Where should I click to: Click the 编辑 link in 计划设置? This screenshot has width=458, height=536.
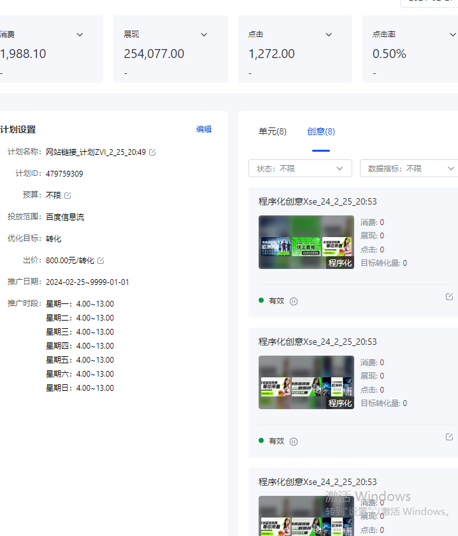(204, 129)
